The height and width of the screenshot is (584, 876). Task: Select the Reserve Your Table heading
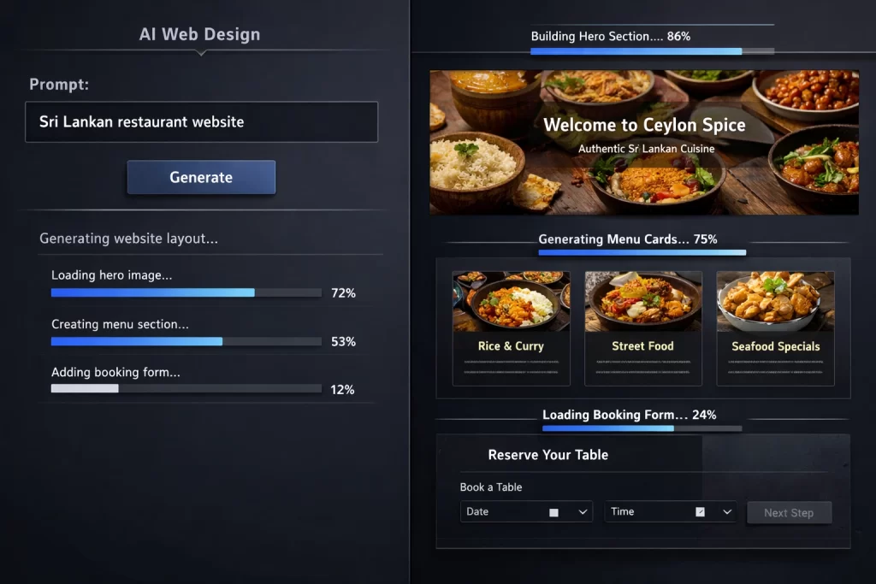(x=547, y=455)
